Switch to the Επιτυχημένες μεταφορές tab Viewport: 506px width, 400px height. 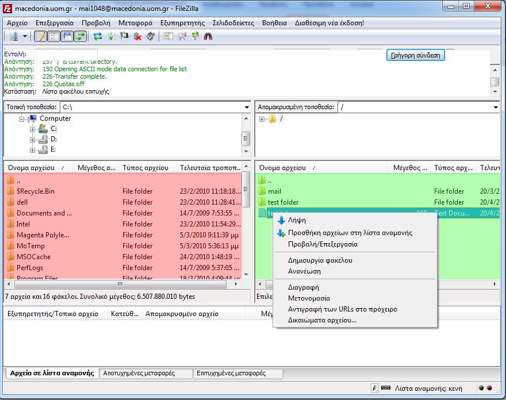tap(238, 373)
